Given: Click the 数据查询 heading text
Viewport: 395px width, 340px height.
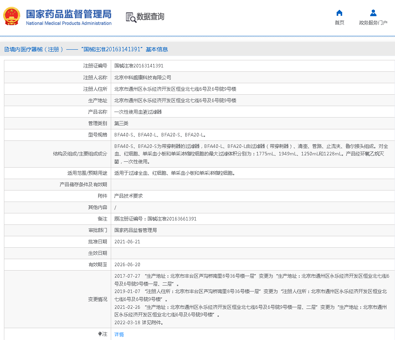Looking at the screenshot, I should [150, 17].
